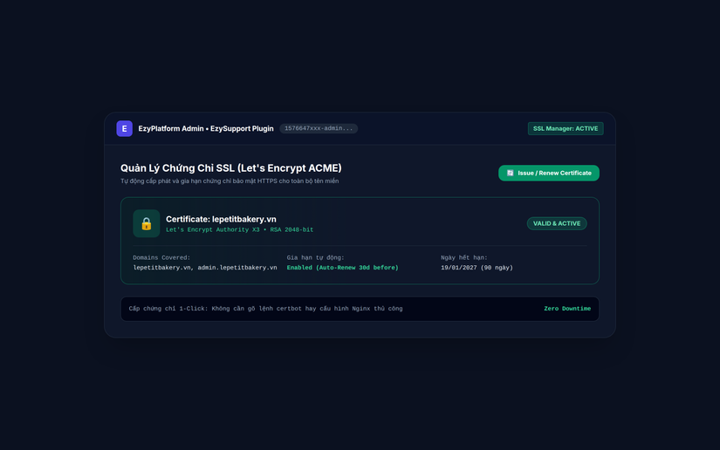Click the refresh icon in Renew button
This screenshot has height=450, width=720.
[x=511, y=173]
